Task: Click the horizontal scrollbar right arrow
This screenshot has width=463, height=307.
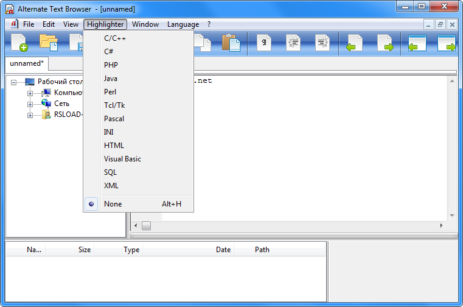Action: point(441,225)
